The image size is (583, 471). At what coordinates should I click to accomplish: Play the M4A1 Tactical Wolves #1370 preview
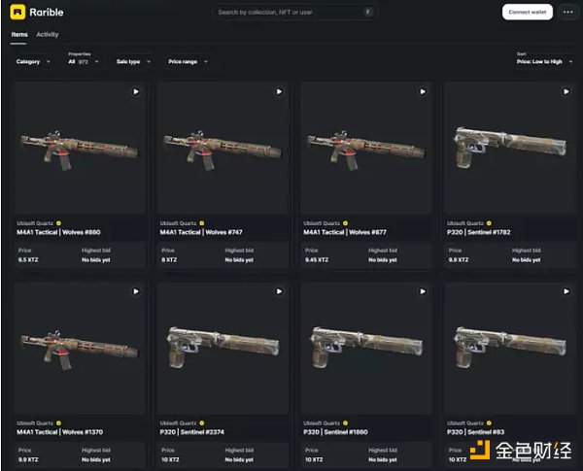pyautogui.click(x=136, y=291)
